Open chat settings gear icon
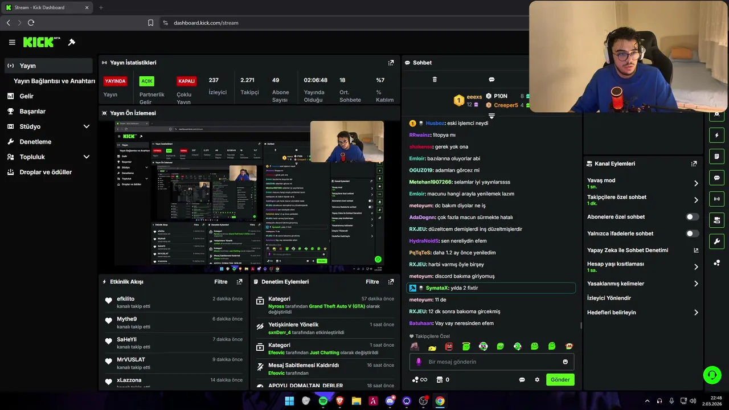The width and height of the screenshot is (729, 410). pyautogui.click(x=536, y=380)
